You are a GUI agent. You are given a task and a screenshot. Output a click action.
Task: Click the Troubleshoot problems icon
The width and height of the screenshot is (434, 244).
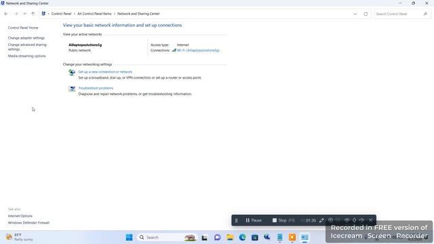pos(72,89)
